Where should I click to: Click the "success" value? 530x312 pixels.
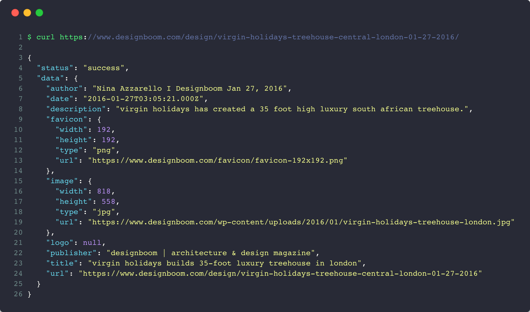[x=104, y=68]
